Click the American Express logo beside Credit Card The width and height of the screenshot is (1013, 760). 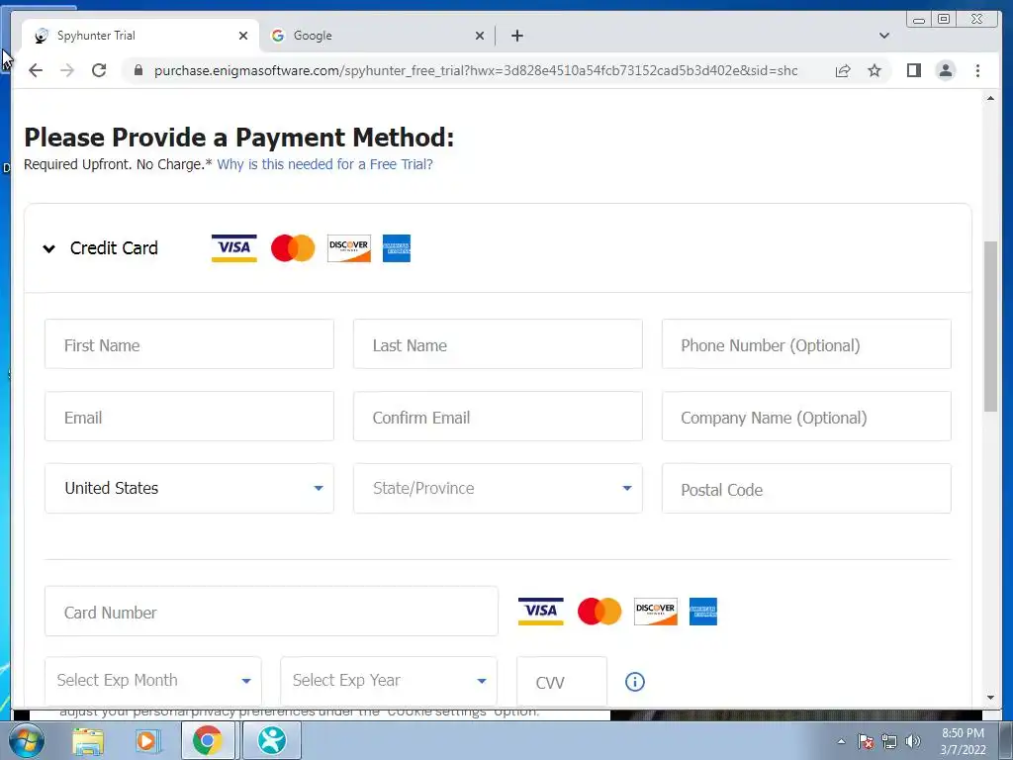pos(397,248)
